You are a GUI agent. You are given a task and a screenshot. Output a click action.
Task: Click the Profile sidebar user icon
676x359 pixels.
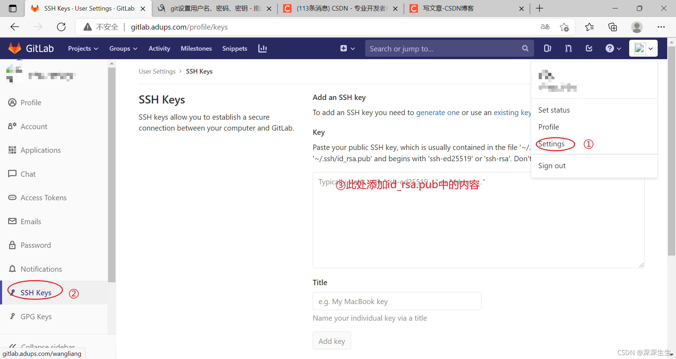coord(12,102)
